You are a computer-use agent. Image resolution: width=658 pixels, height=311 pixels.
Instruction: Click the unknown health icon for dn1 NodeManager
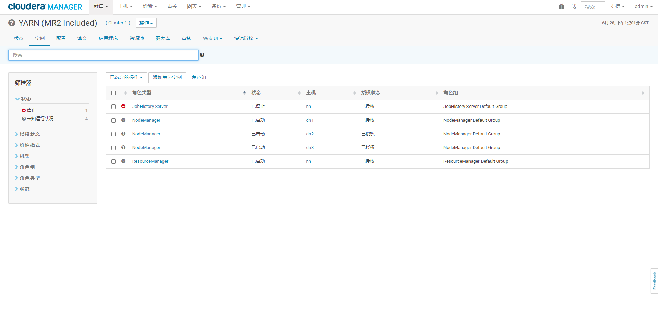[123, 120]
